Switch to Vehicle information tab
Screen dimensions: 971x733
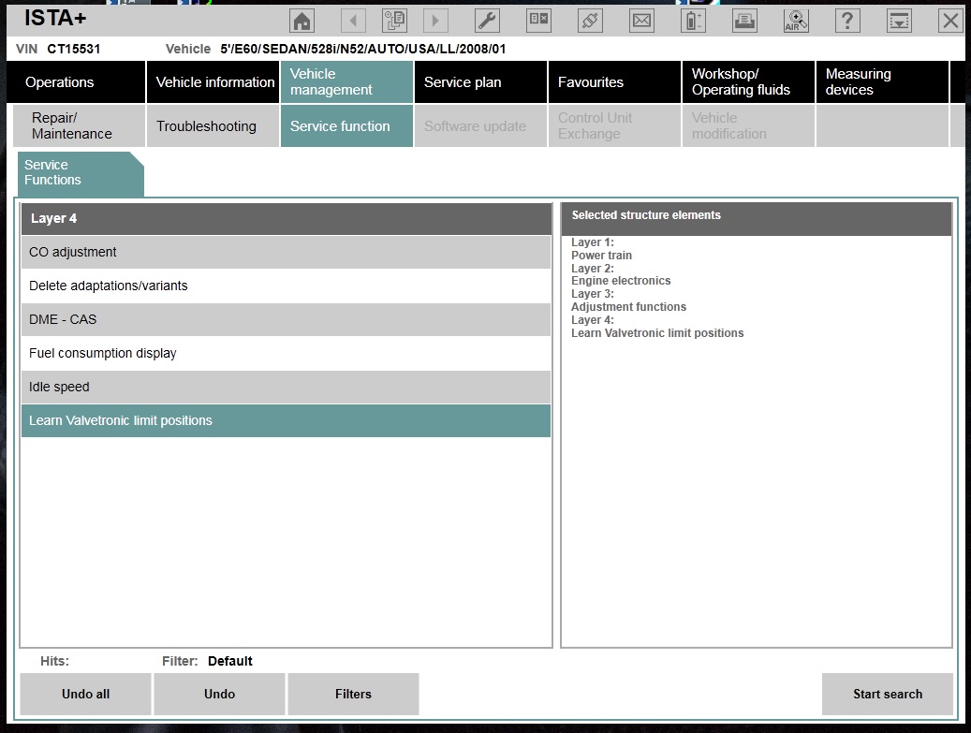pyautogui.click(x=213, y=81)
